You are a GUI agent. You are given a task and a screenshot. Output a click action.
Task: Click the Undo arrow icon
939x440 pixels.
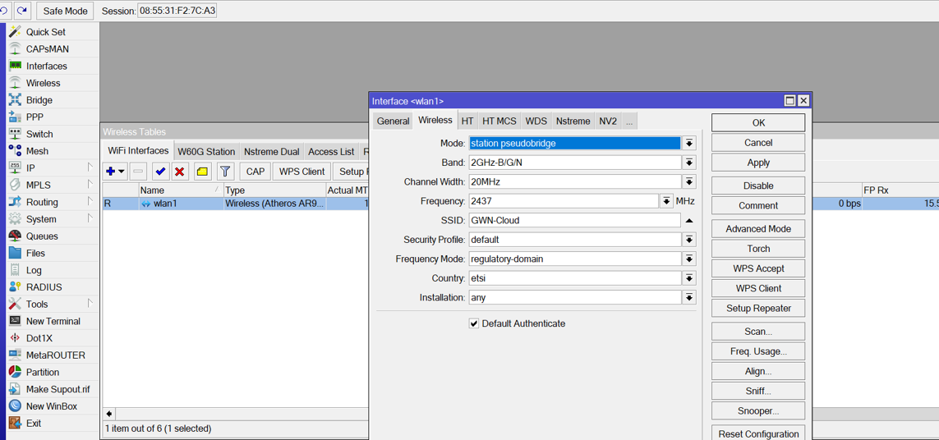tap(5, 10)
